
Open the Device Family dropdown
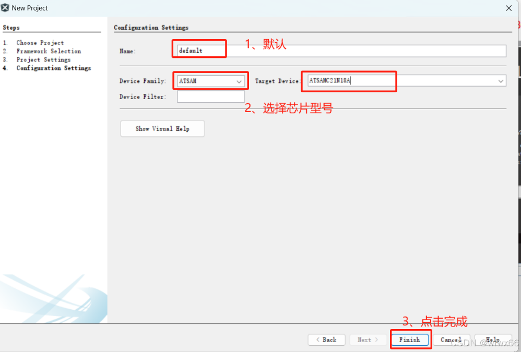point(239,81)
